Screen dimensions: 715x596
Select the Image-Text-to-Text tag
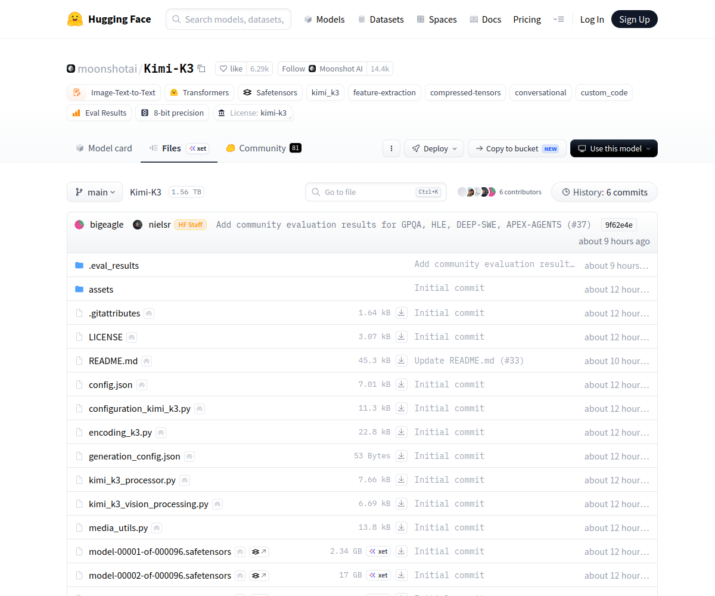(x=114, y=92)
